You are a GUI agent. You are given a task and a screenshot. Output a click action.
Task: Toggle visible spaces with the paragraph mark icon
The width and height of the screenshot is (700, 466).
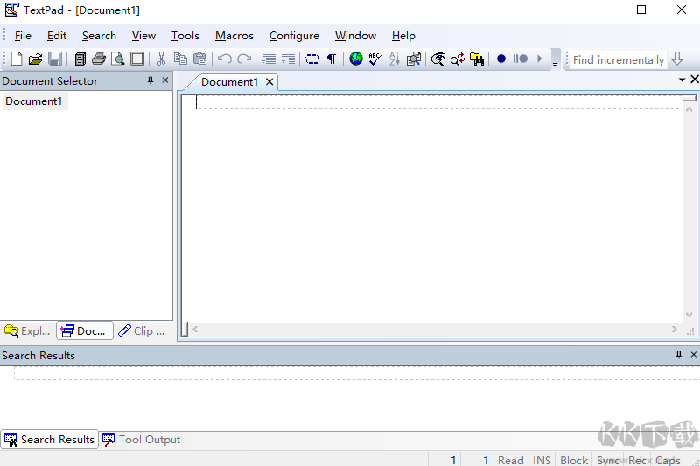pyautogui.click(x=332, y=59)
